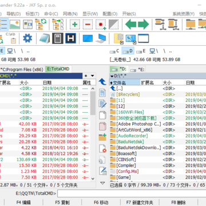This screenshot has width=206, height=206.
Task: Sort right panel by 文件名 column header
Action: [125, 82]
